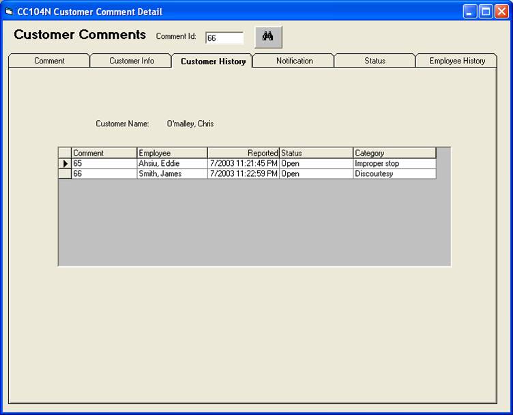Select the Customer History tab

(213, 61)
